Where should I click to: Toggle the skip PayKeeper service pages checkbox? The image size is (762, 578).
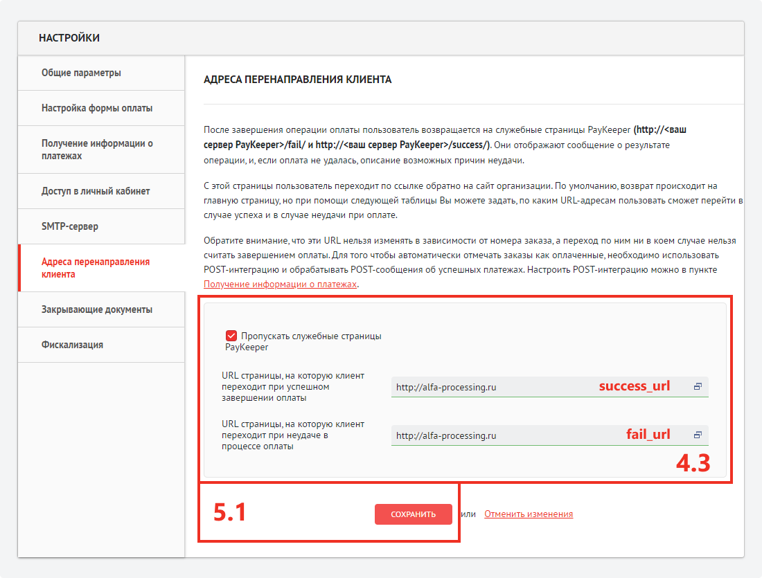pyautogui.click(x=231, y=336)
